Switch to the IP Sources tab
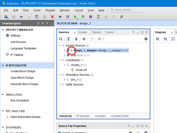The width and height of the screenshot is (177, 133). pos(83,116)
